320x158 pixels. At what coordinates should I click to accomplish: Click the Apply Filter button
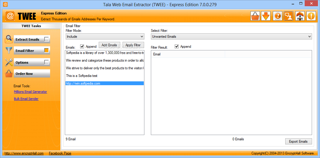coord(133,45)
